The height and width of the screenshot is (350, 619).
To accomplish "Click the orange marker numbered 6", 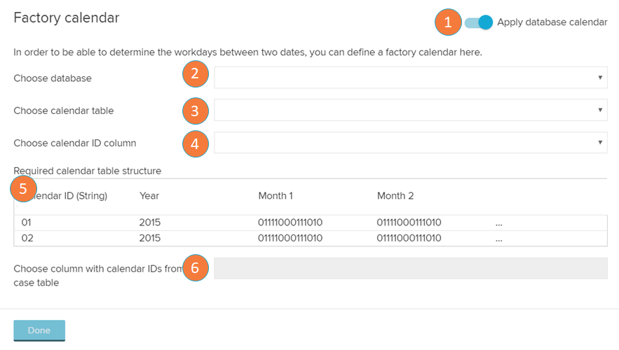I will click(x=196, y=267).
